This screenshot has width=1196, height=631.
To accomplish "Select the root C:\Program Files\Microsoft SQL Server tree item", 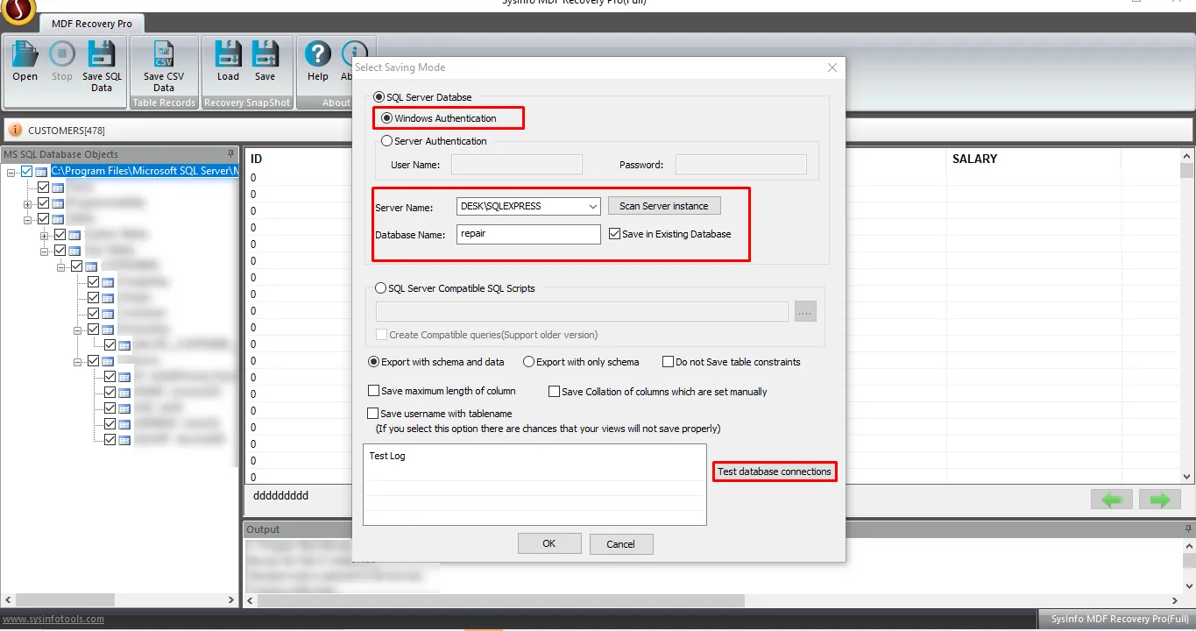I will click(x=145, y=171).
